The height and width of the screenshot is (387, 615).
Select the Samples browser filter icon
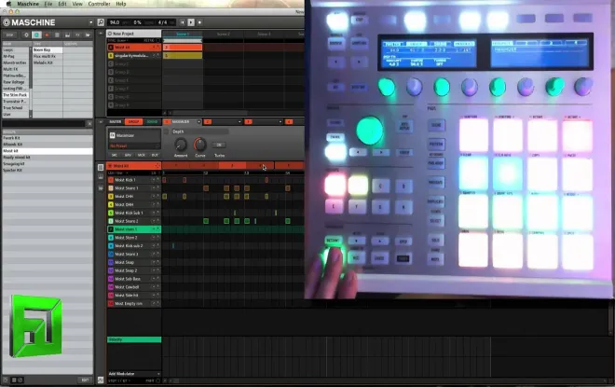(x=88, y=35)
